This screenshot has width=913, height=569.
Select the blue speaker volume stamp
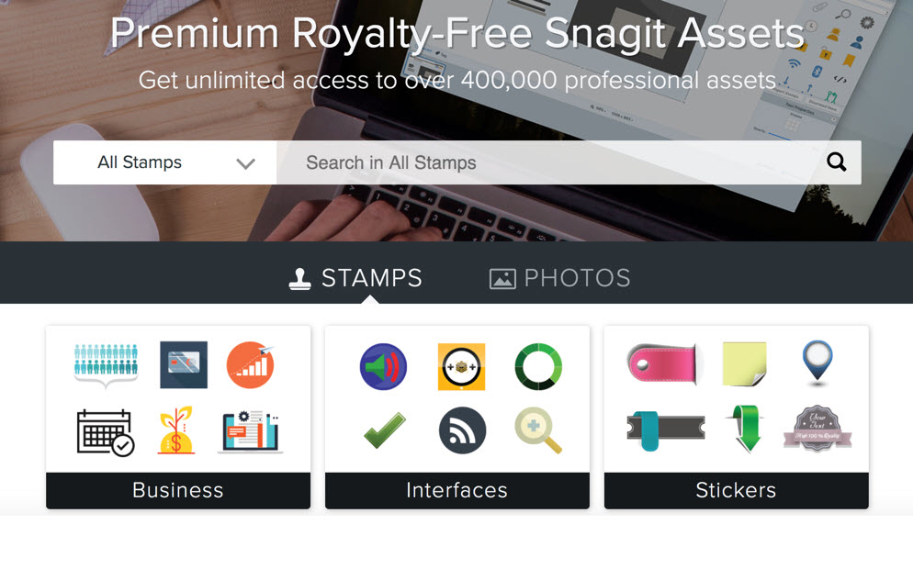click(383, 366)
